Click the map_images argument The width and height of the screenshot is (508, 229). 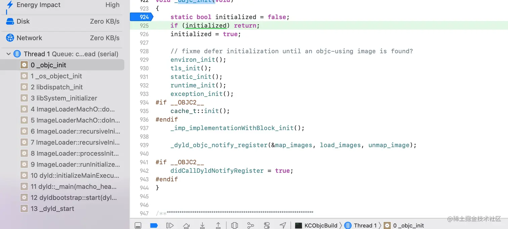[294, 145]
